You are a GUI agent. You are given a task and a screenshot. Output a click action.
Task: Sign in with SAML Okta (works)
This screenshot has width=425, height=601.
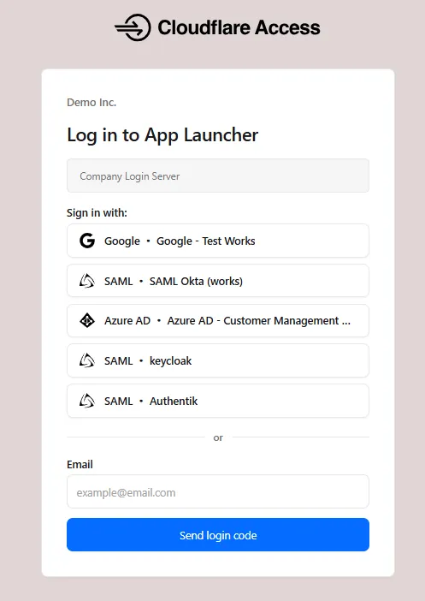(218, 281)
